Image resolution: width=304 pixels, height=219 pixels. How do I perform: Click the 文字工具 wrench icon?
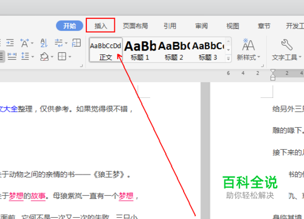(x=286, y=44)
